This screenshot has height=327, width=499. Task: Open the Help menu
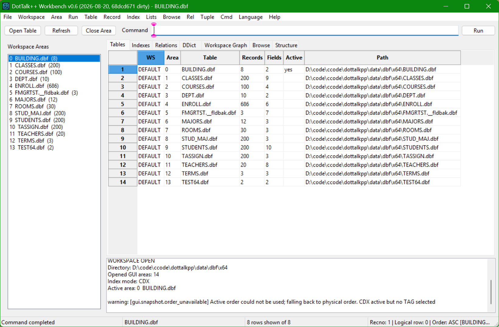[x=274, y=17]
